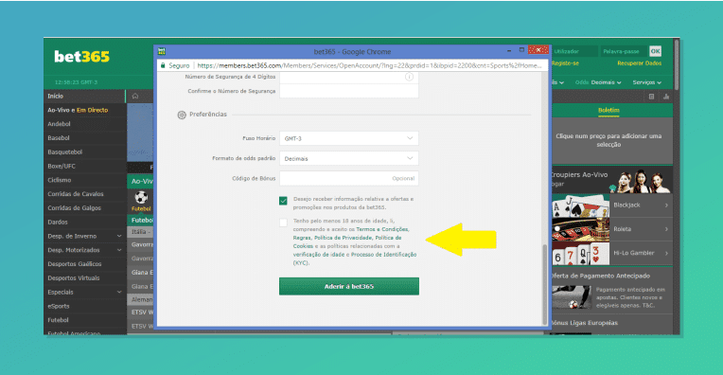The image size is (723, 375).
Task: Open the Blackjack cards thumbnail
Action: (x=580, y=205)
